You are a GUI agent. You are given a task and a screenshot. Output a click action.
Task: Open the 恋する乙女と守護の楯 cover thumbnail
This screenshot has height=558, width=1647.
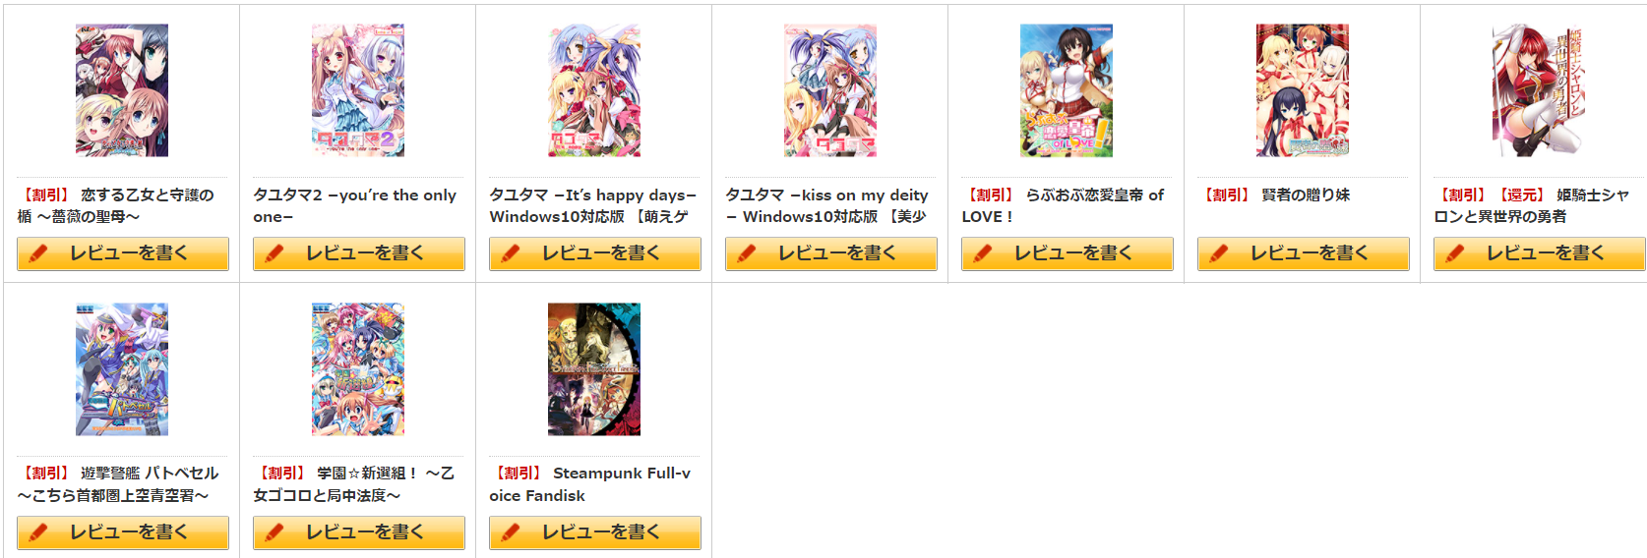122,90
